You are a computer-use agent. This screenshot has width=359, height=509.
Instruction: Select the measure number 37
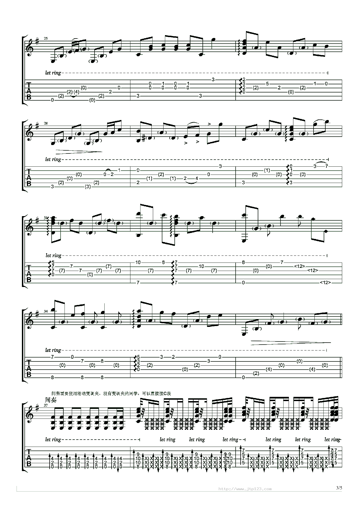point(46,405)
